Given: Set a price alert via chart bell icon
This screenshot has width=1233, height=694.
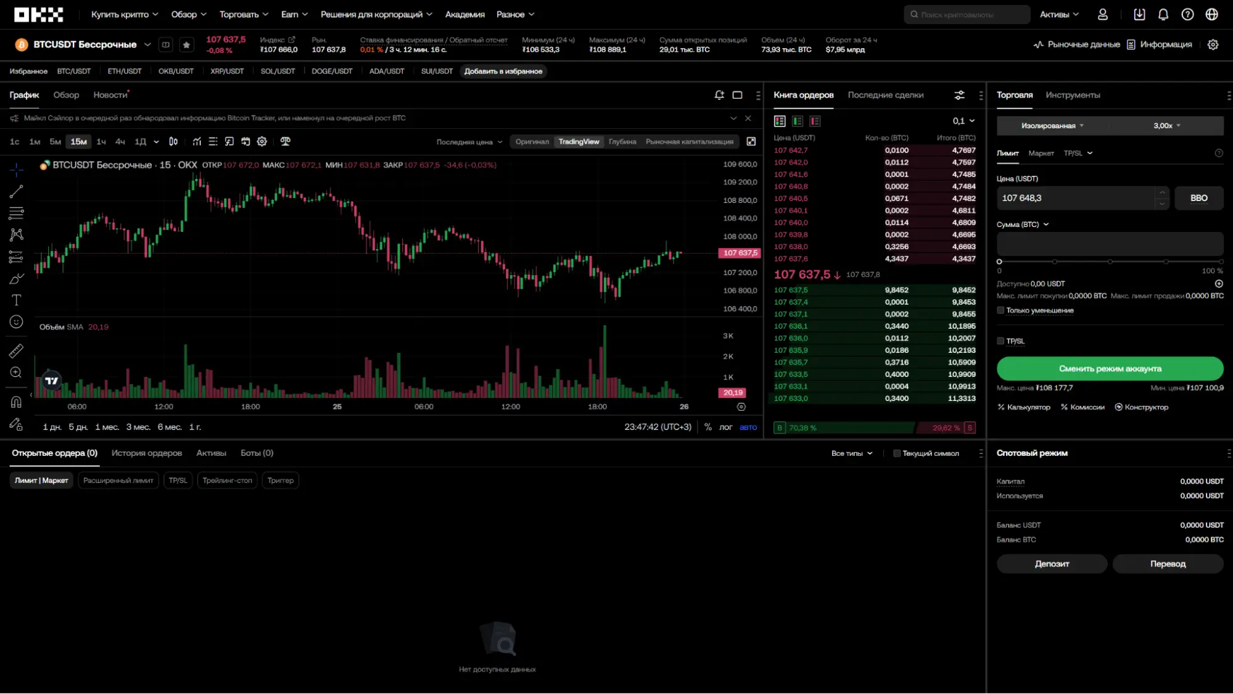Looking at the screenshot, I should pos(719,95).
